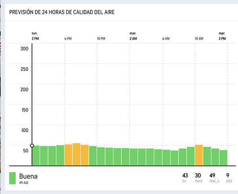Click the green Buena legend color square
This screenshot has width=238, height=194.
[12, 178]
